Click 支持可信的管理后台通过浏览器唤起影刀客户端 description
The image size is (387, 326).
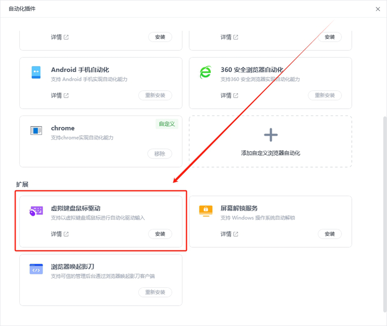point(103,276)
